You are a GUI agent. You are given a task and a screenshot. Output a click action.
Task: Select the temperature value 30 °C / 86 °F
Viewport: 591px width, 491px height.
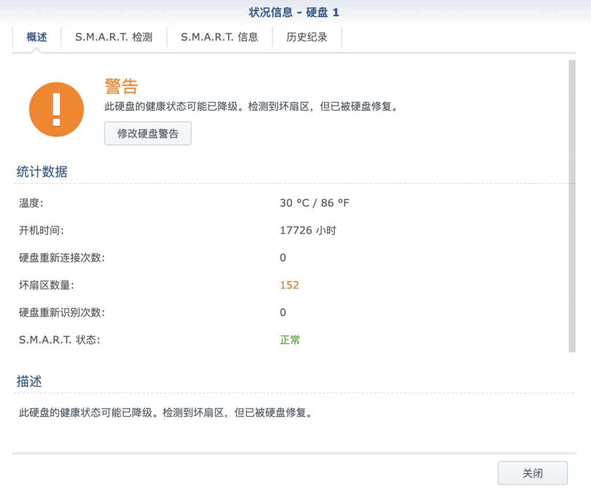315,203
